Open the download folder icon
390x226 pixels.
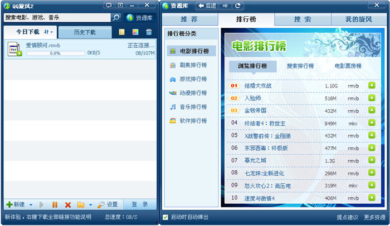coord(81,205)
